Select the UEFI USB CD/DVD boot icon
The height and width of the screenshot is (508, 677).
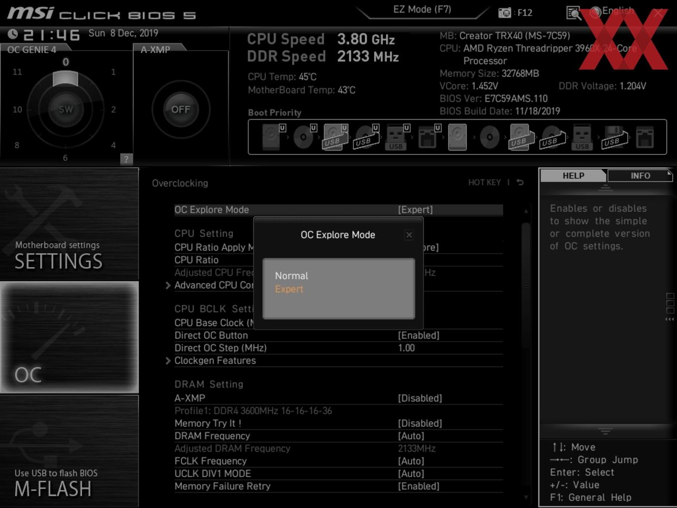[x=366, y=137]
